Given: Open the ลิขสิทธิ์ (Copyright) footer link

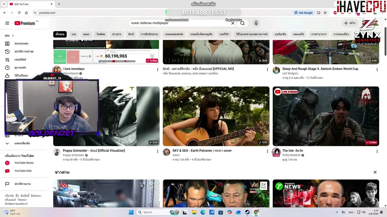Looking at the screenshot, I should click(x=24, y=196).
